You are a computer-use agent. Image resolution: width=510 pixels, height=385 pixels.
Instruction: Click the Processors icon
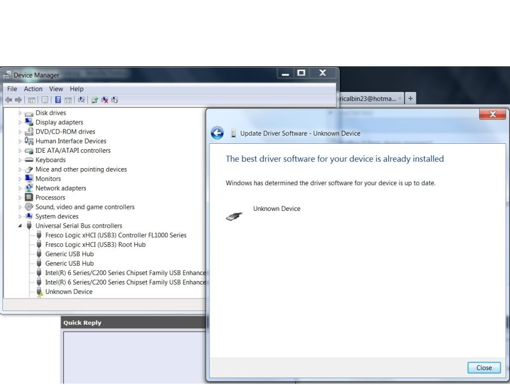29,197
